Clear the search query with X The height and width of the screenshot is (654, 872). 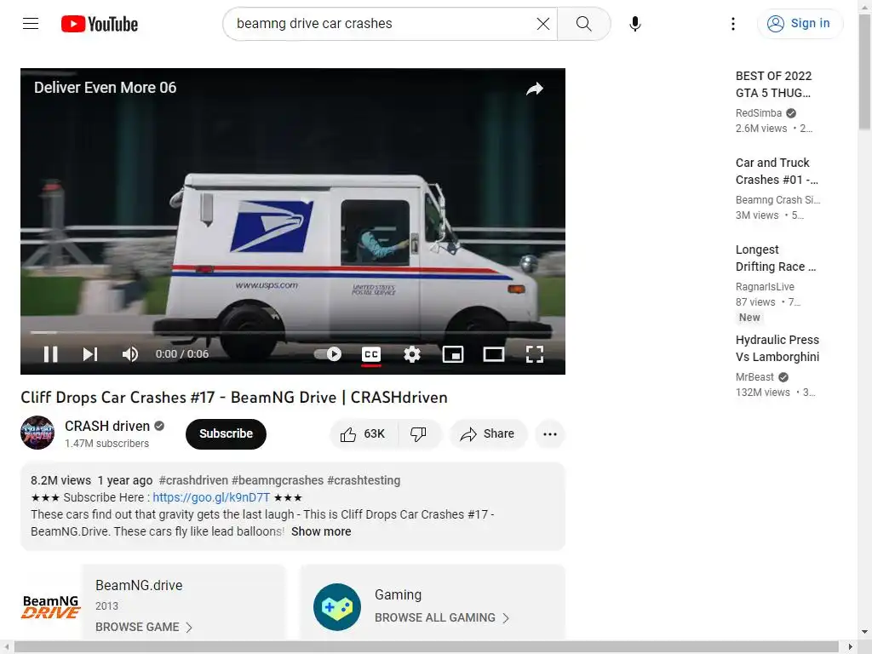point(542,23)
